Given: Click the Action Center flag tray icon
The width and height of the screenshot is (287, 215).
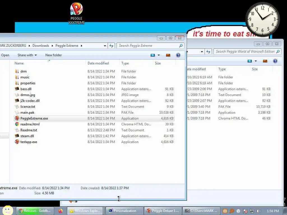Looking at the screenshot, I should tap(245, 211).
